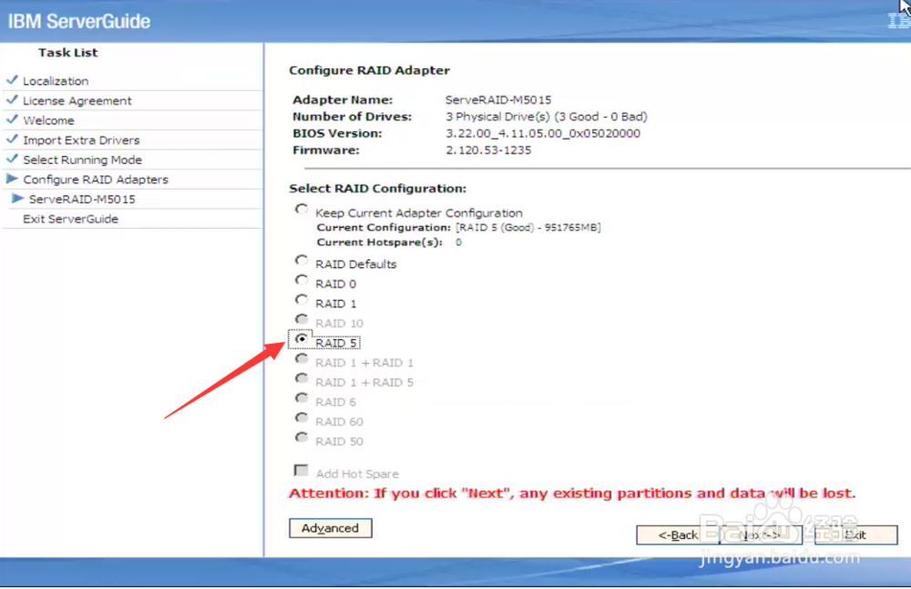Click the checkmark icon beside Select Running Mode
This screenshot has height=589, width=911.
click(12, 159)
